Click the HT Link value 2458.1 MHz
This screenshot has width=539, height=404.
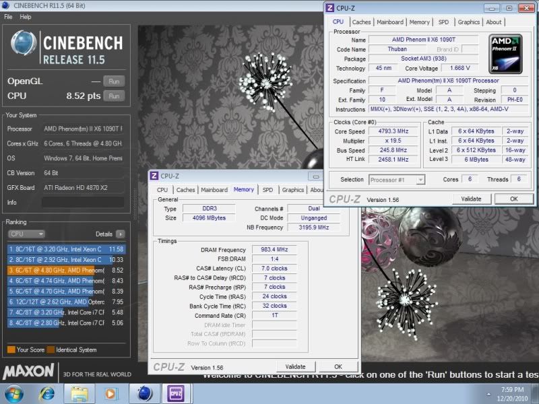click(x=393, y=160)
